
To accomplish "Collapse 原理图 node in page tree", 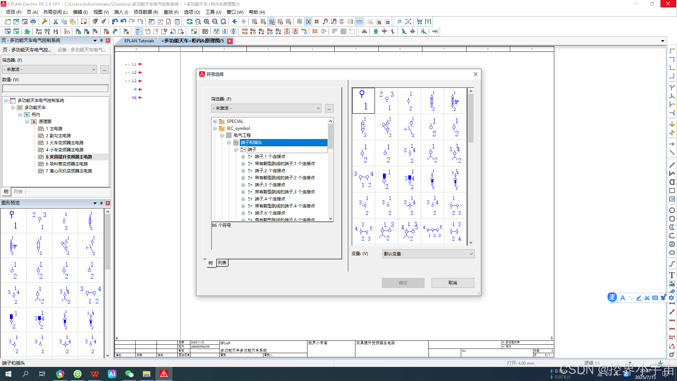I will pyautogui.click(x=27, y=122).
